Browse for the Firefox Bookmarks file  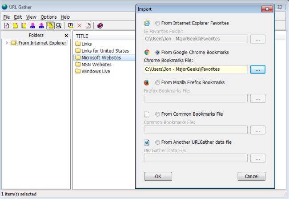pos(258,98)
